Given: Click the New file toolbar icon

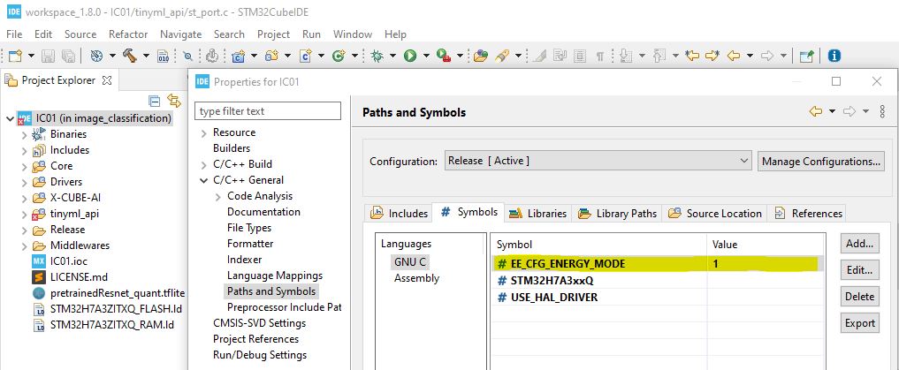Looking at the screenshot, I should coord(16,56).
